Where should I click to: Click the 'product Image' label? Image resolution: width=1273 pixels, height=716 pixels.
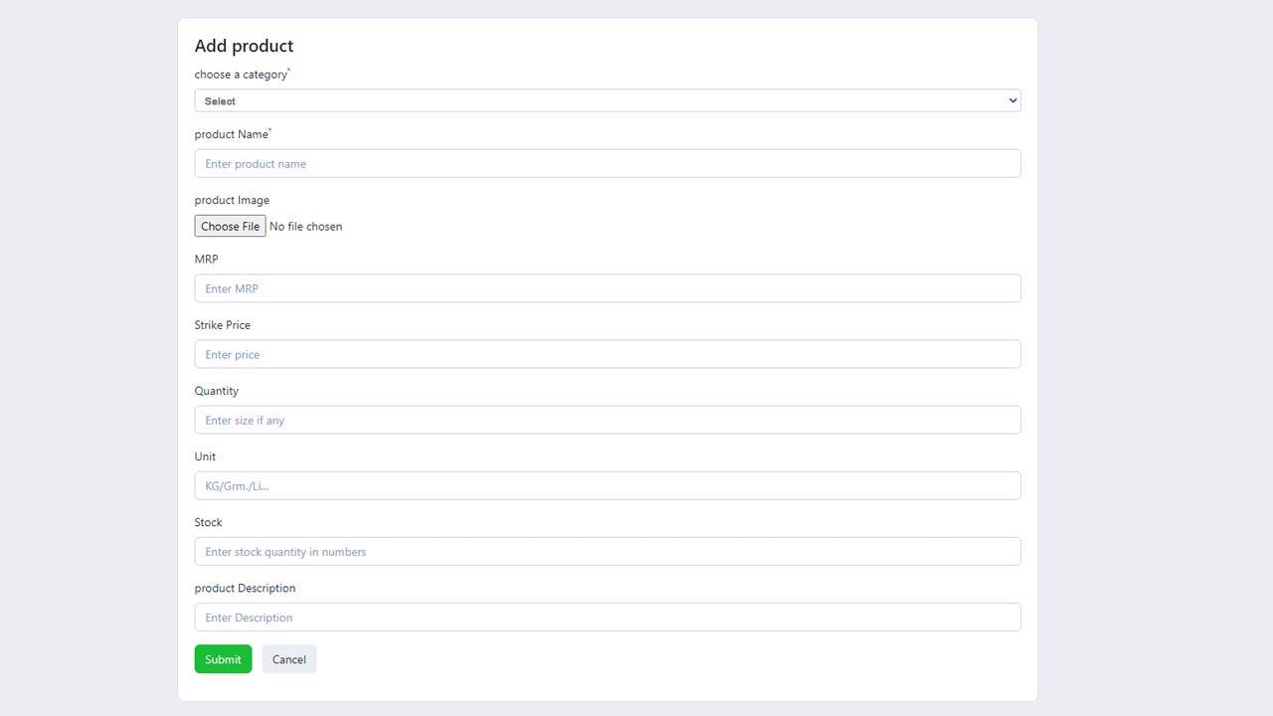pos(232,200)
